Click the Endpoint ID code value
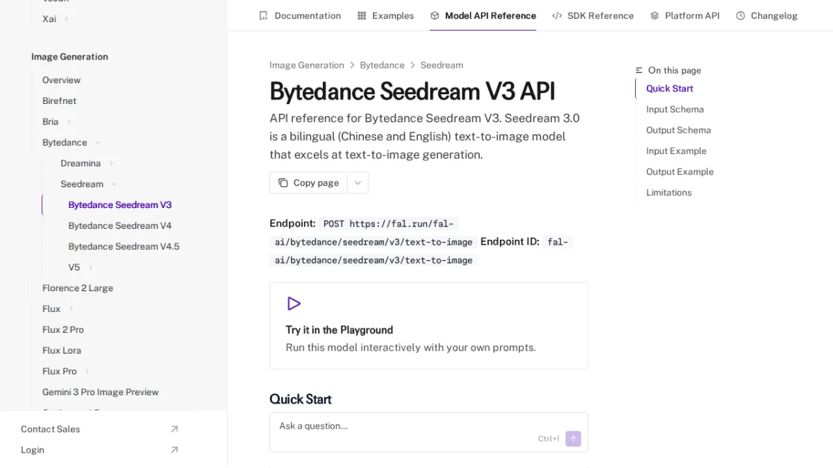833x468 pixels. click(421, 251)
